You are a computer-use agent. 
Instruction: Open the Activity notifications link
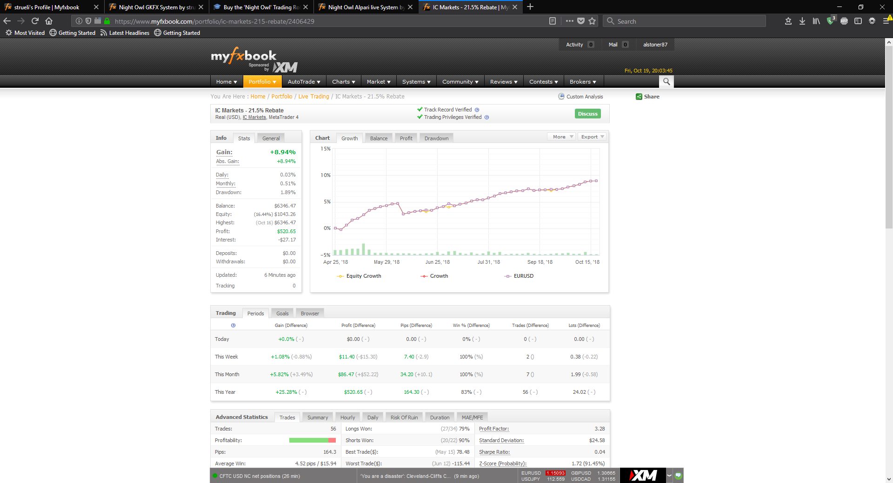(x=580, y=45)
